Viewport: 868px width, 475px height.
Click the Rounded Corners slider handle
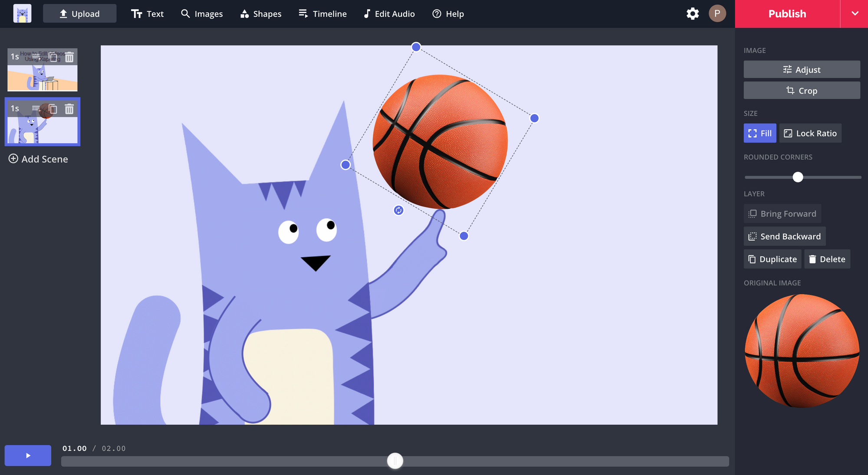point(798,177)
